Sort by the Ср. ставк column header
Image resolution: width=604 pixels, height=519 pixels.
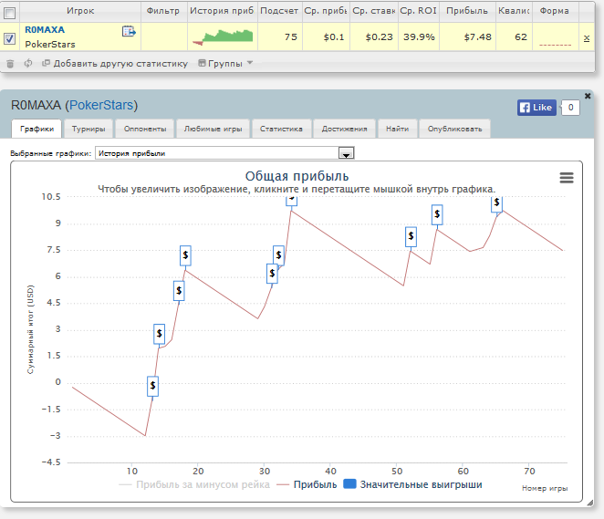point(374,11)
